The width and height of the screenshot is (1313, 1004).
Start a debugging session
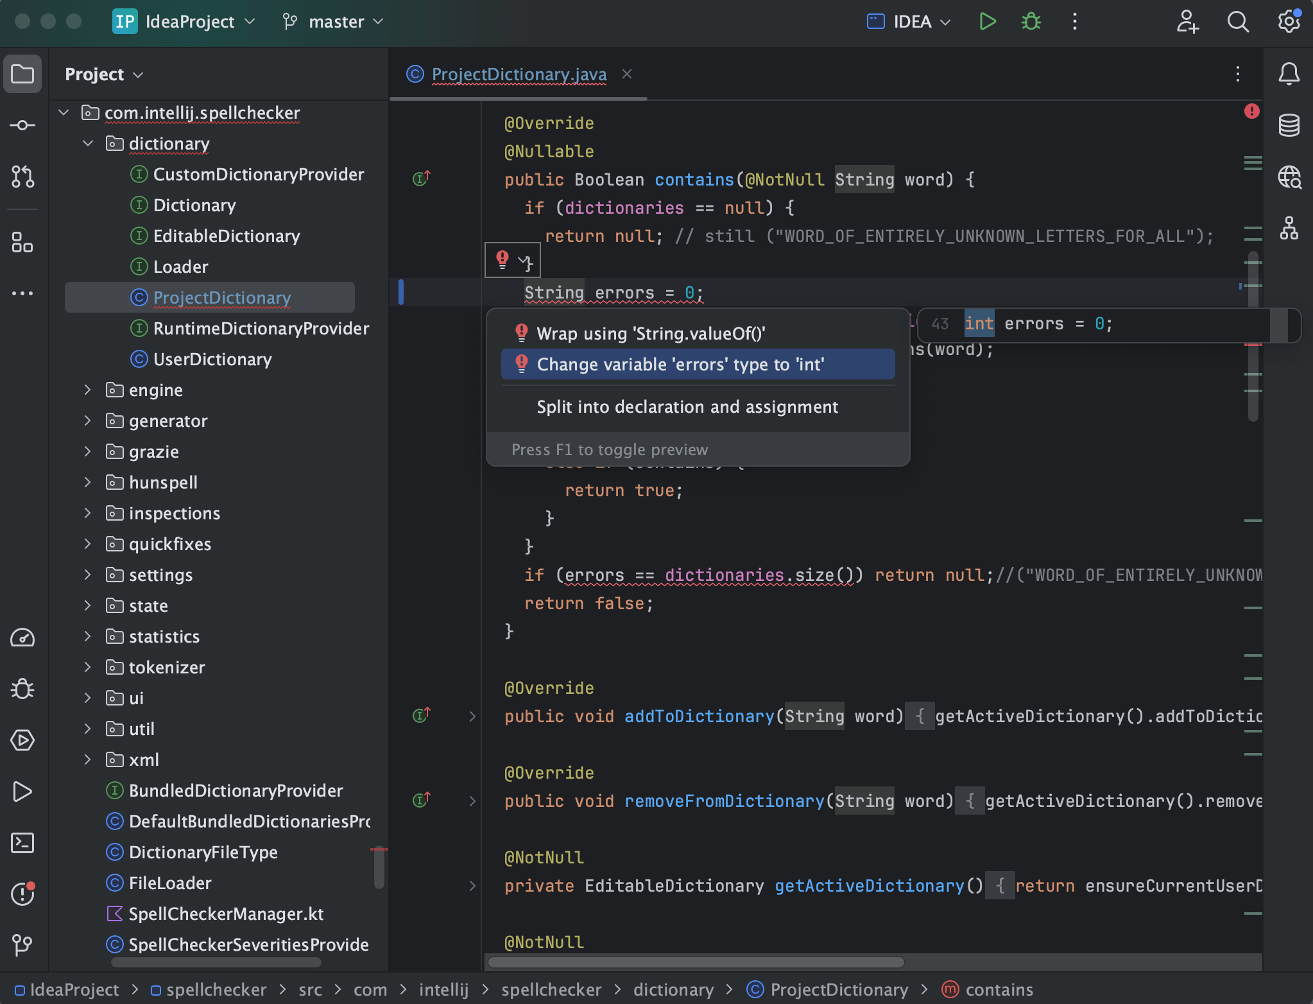(x=1030, y=21)
